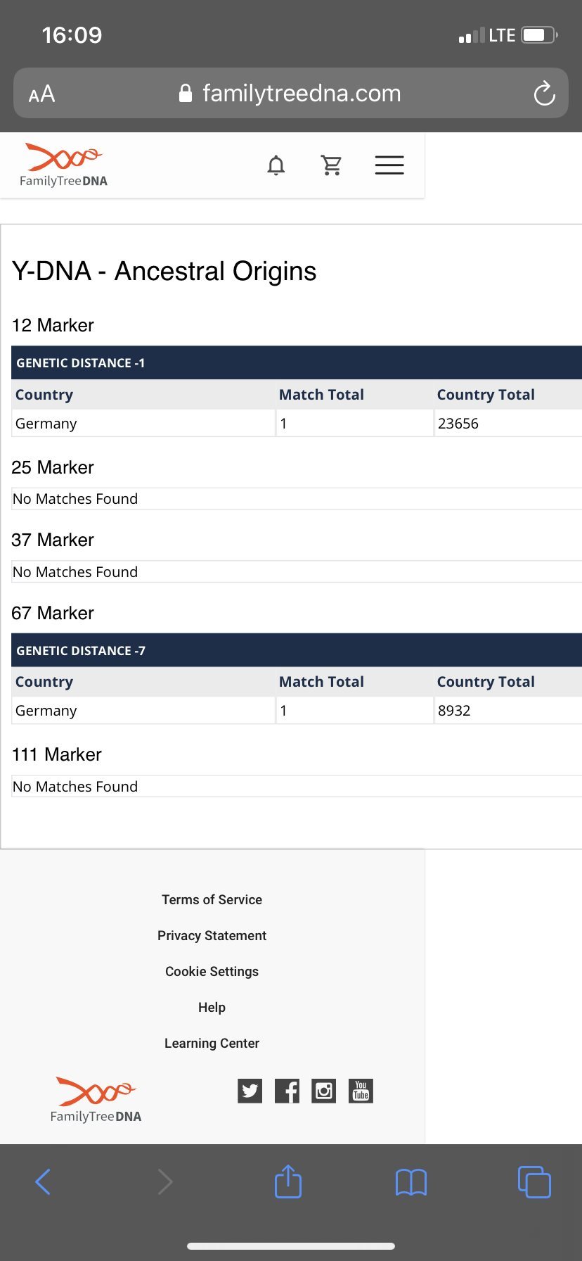Image resolution: width=582 pixels, height=1261 pixels.
Task: Tap the Safari share button
Action: click(288, 1181)
